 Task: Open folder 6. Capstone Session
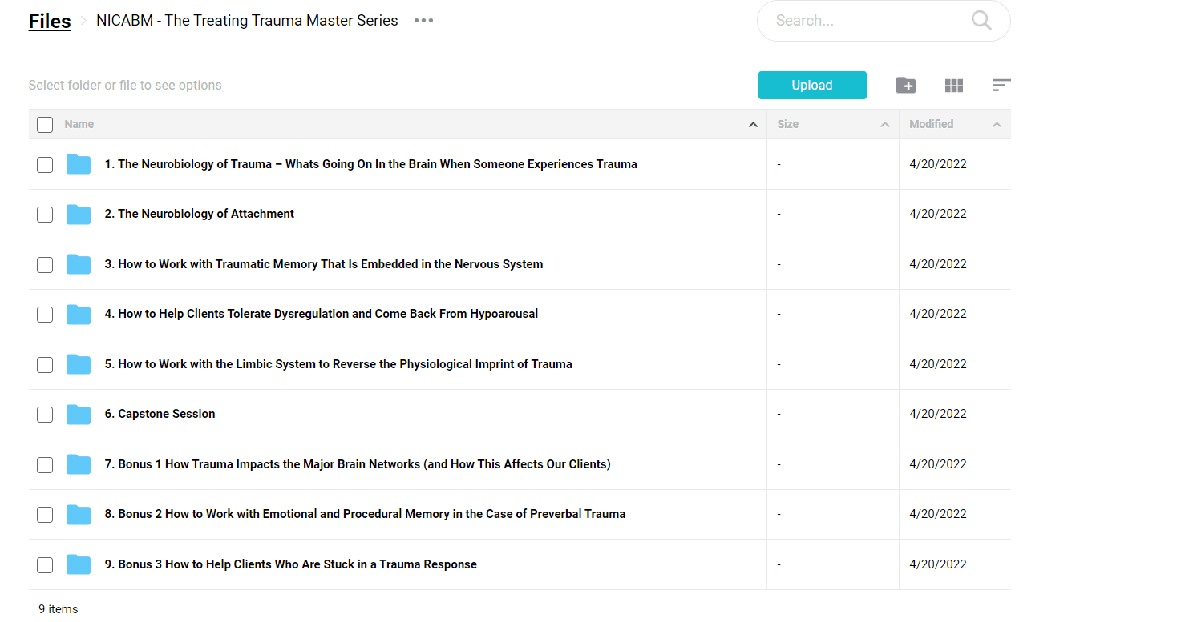160,414
